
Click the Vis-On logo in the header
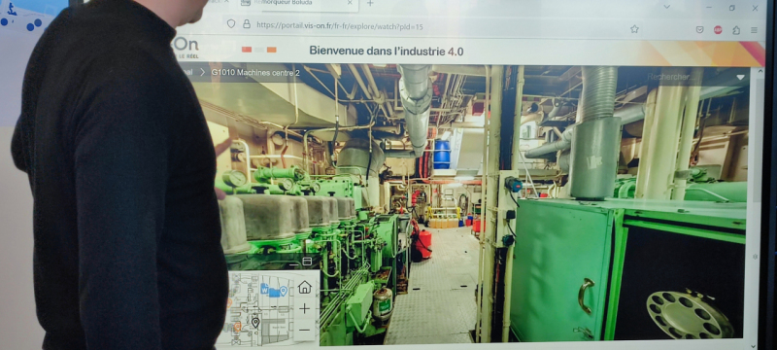click(186, 48)
